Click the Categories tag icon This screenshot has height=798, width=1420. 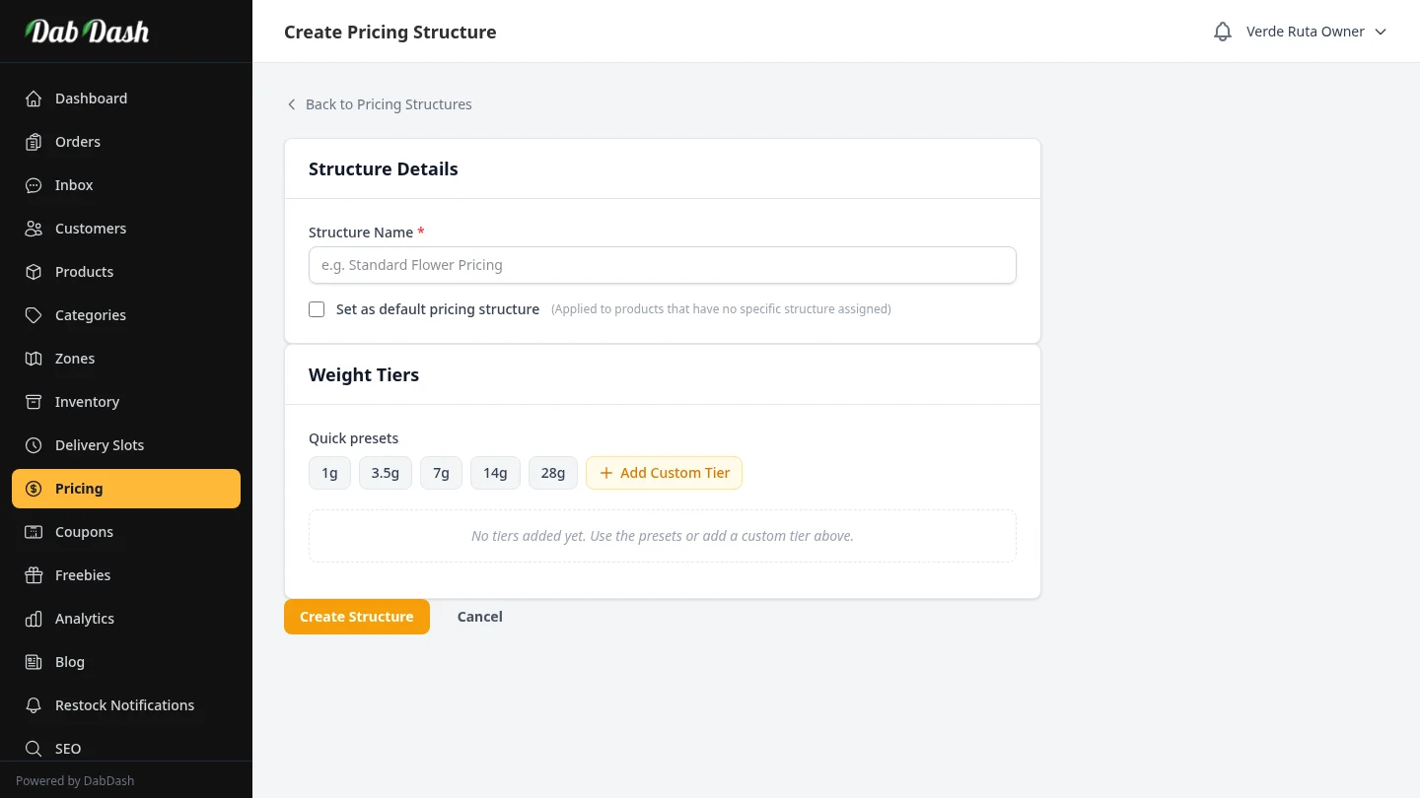(34, 315)
